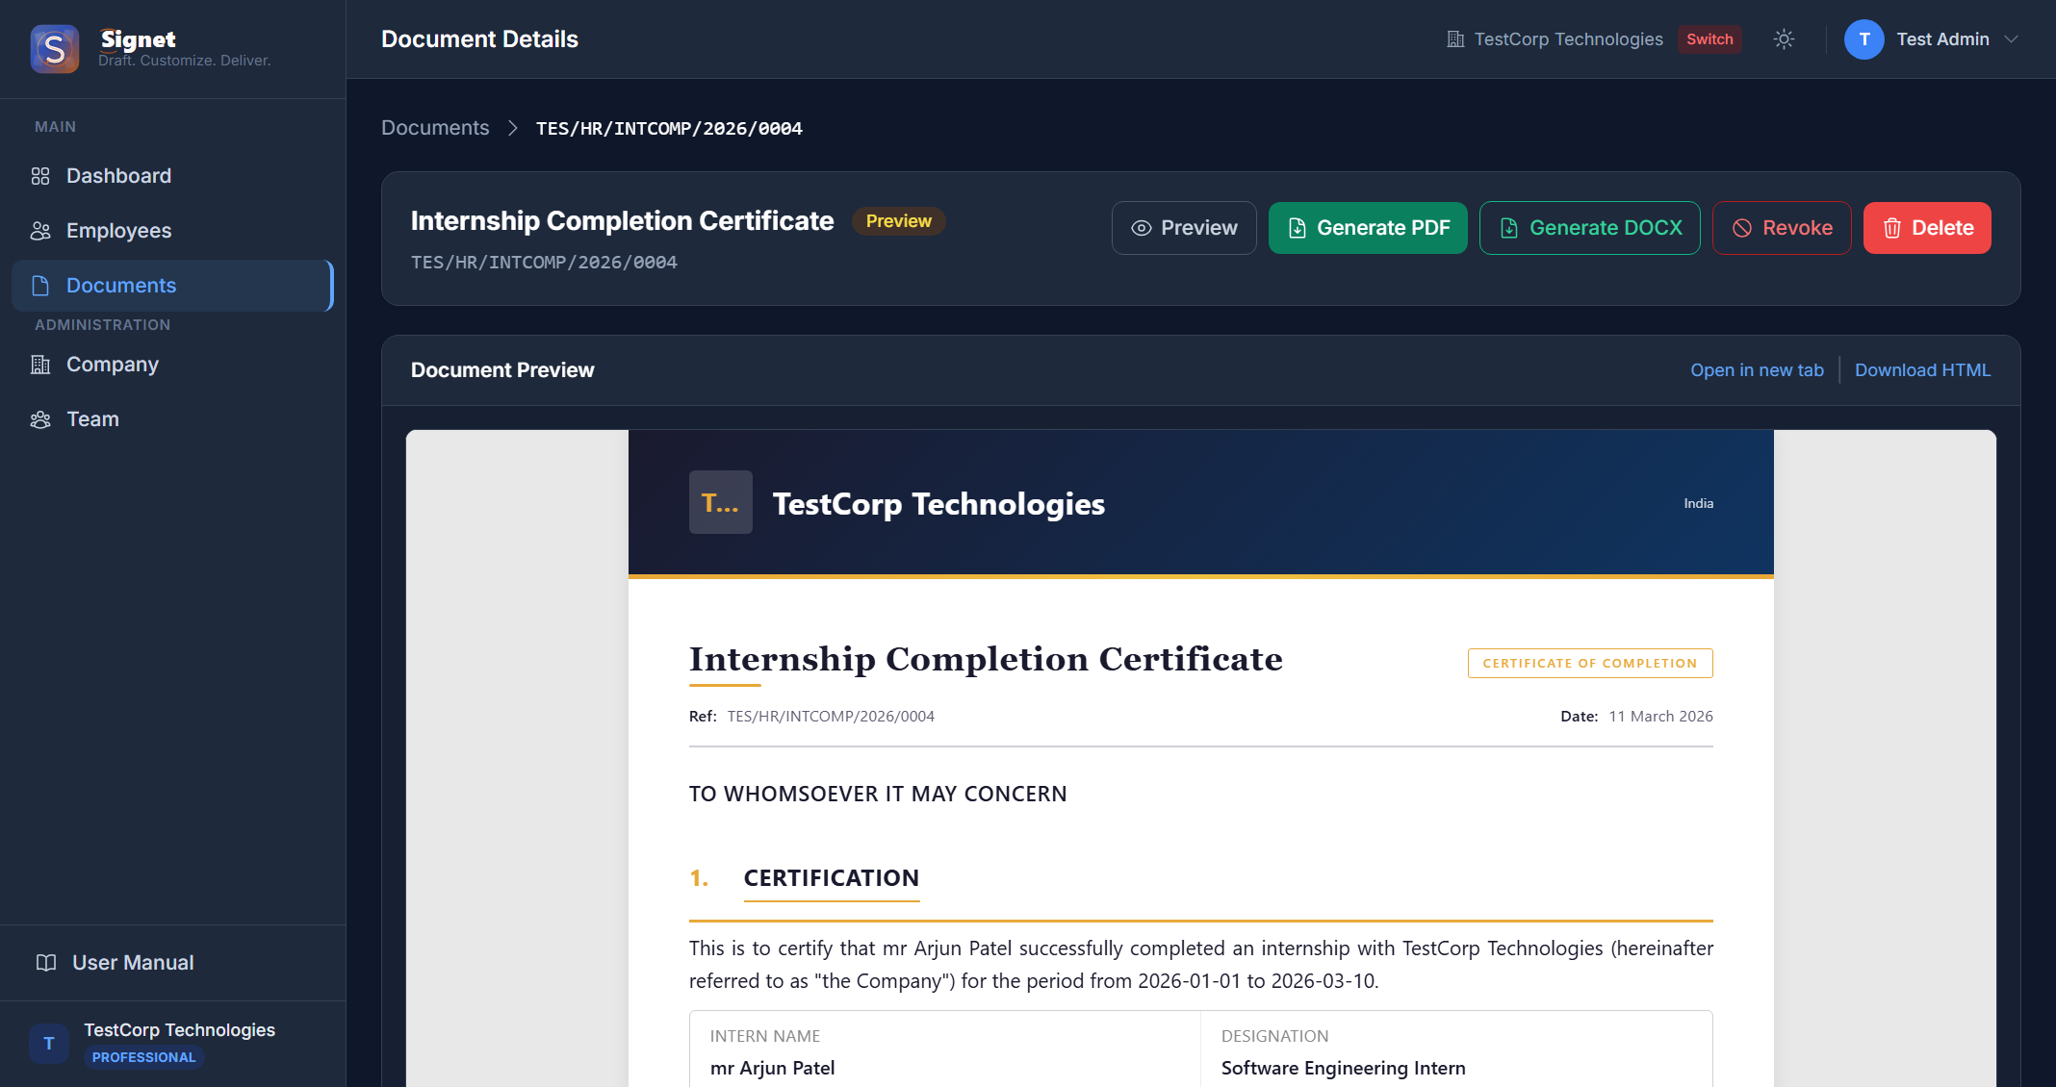Image resolution: width=2056 pixels, height=1087 pixels.
Task: Go to the Employees sidebar item
Action: pos(118,231)
